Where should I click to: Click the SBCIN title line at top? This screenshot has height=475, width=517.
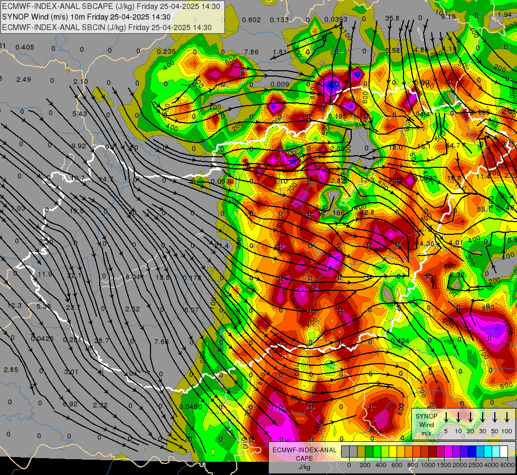[107, 27]
